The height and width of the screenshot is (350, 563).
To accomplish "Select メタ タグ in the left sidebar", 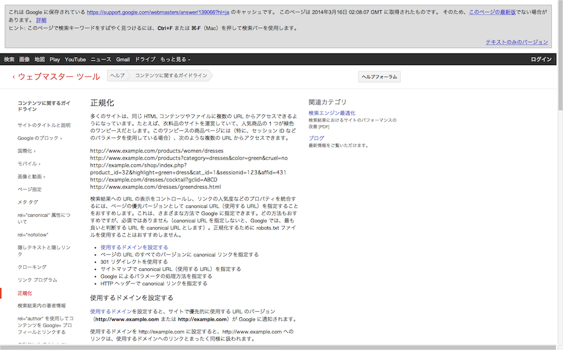I will pos(28,202).
